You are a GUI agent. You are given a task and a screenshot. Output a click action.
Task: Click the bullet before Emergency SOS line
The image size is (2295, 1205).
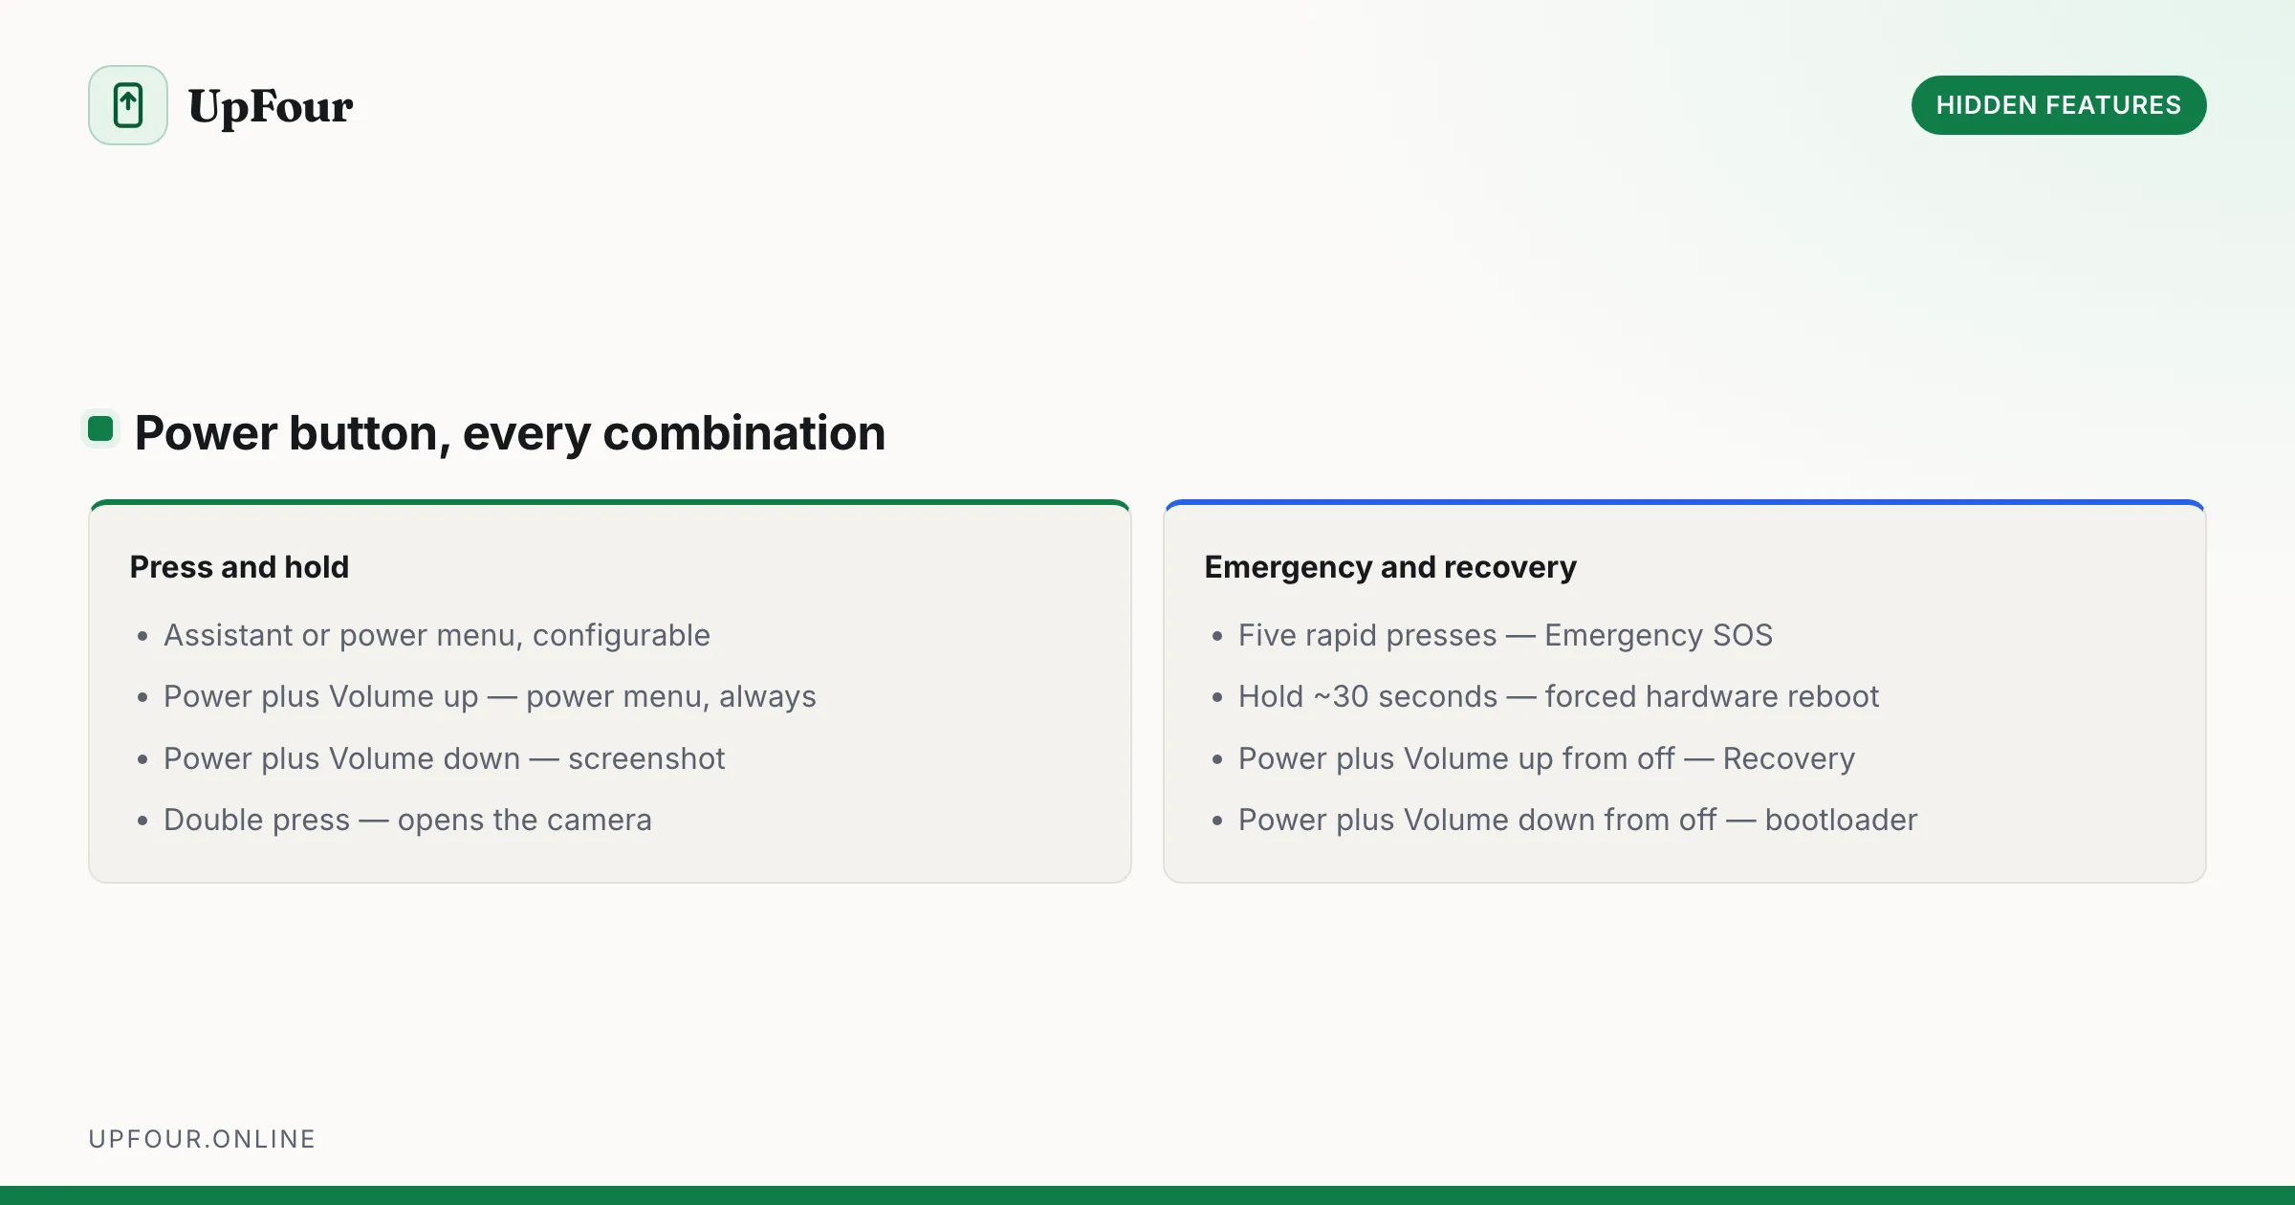tap(1216, 636)
